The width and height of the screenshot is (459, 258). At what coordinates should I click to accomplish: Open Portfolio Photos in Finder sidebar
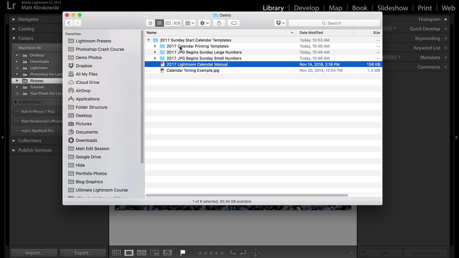(91, 173)
